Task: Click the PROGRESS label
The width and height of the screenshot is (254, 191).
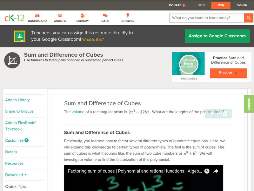Action: pyautogui.click(x=189, y=79)
